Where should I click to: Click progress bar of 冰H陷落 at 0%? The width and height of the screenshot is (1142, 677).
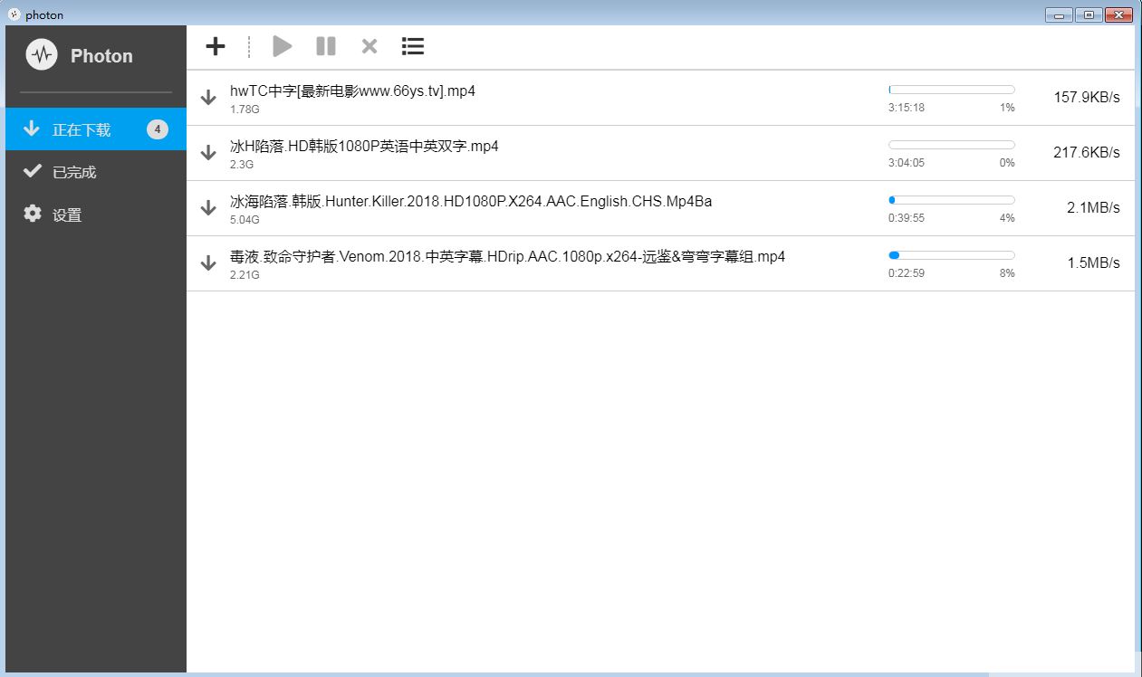click(952, 145)
